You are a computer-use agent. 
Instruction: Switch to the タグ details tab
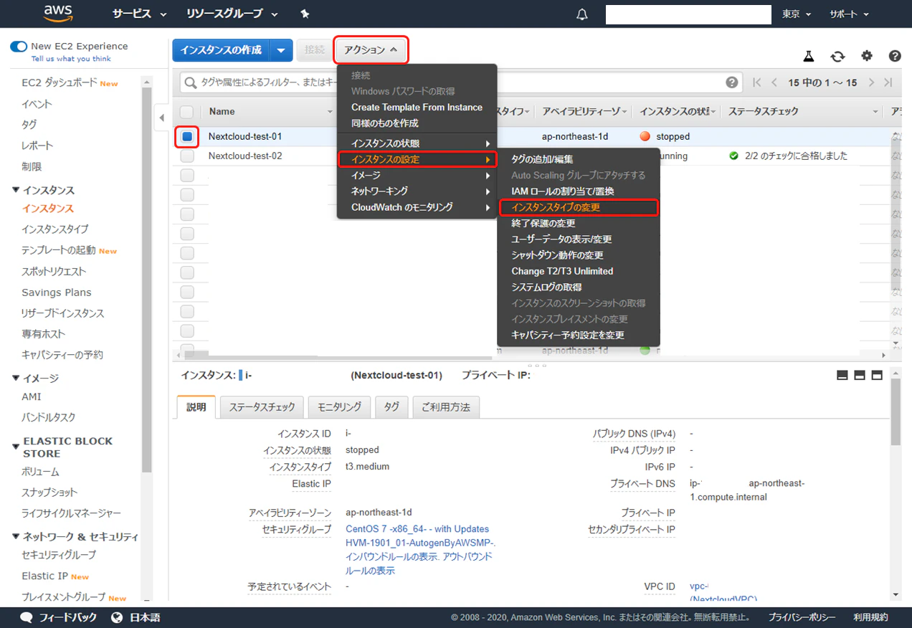pyautogui.click(x=391, y=406)
